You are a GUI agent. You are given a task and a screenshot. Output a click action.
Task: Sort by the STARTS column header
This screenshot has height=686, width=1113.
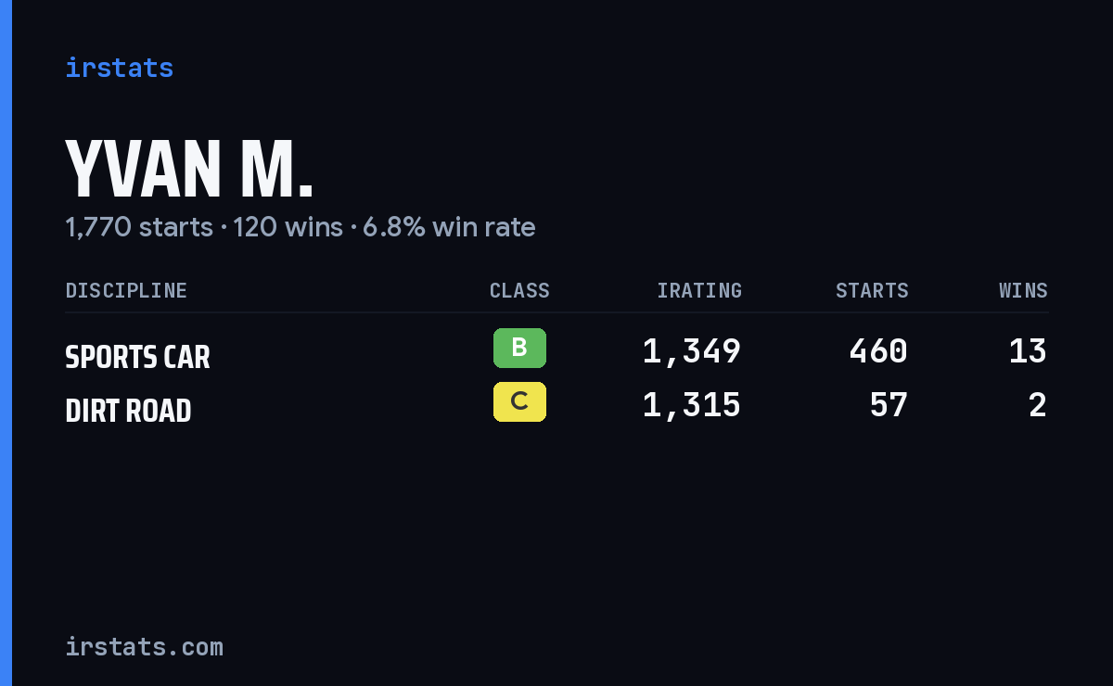pyautogui.click(x=872, y=291)
